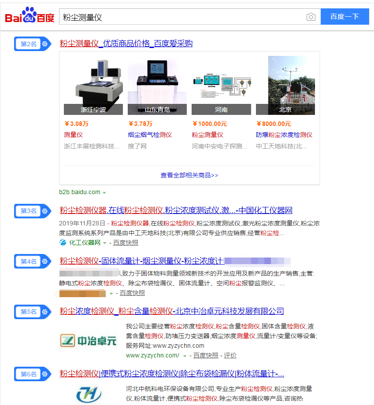374x405 pixels.
Task: Click the b2b.baidu.com source URL
Action: click(80, 192)
